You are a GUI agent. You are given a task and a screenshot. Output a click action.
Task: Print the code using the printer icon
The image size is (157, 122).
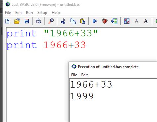(39, 21)
